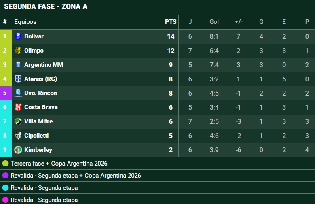The image size is (315, 204).
Task: Open the Bolivar team name link
Action: 34,36
